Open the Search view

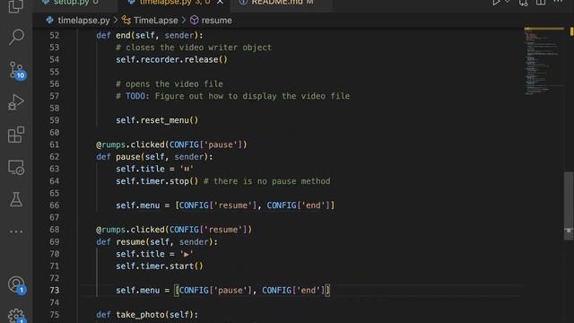tap(16, 37)
